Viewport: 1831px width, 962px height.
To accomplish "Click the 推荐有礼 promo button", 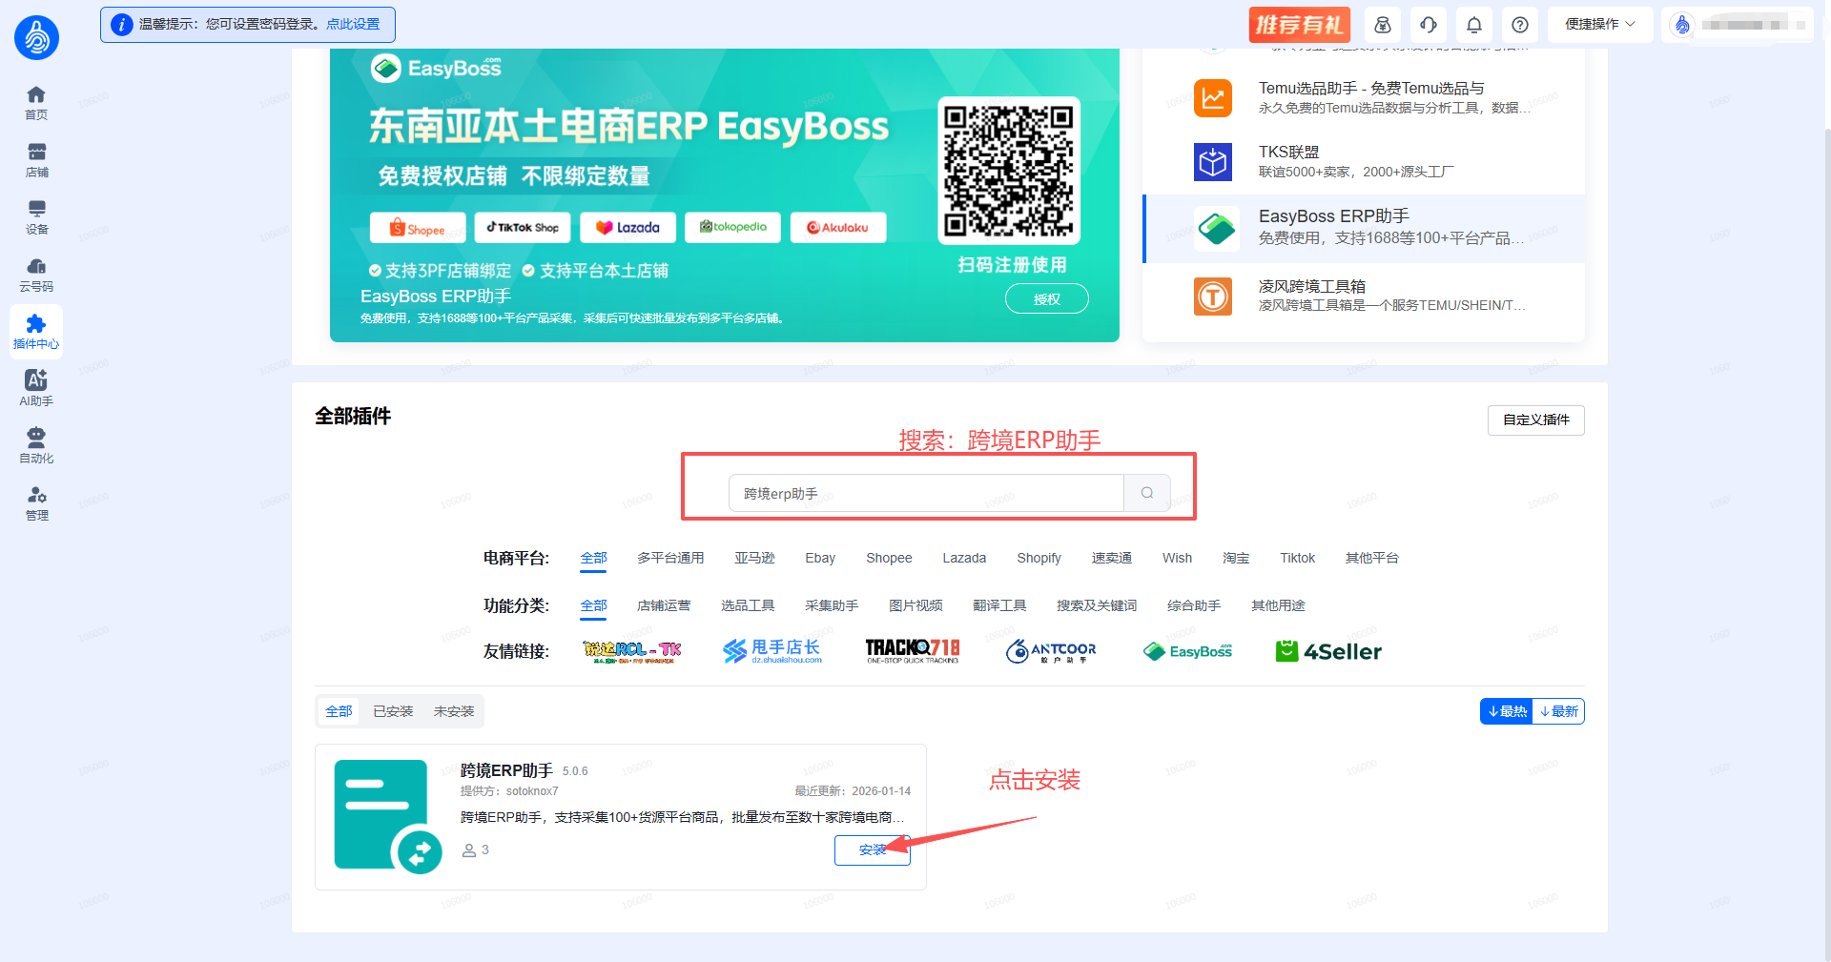I will [1300, 25].
